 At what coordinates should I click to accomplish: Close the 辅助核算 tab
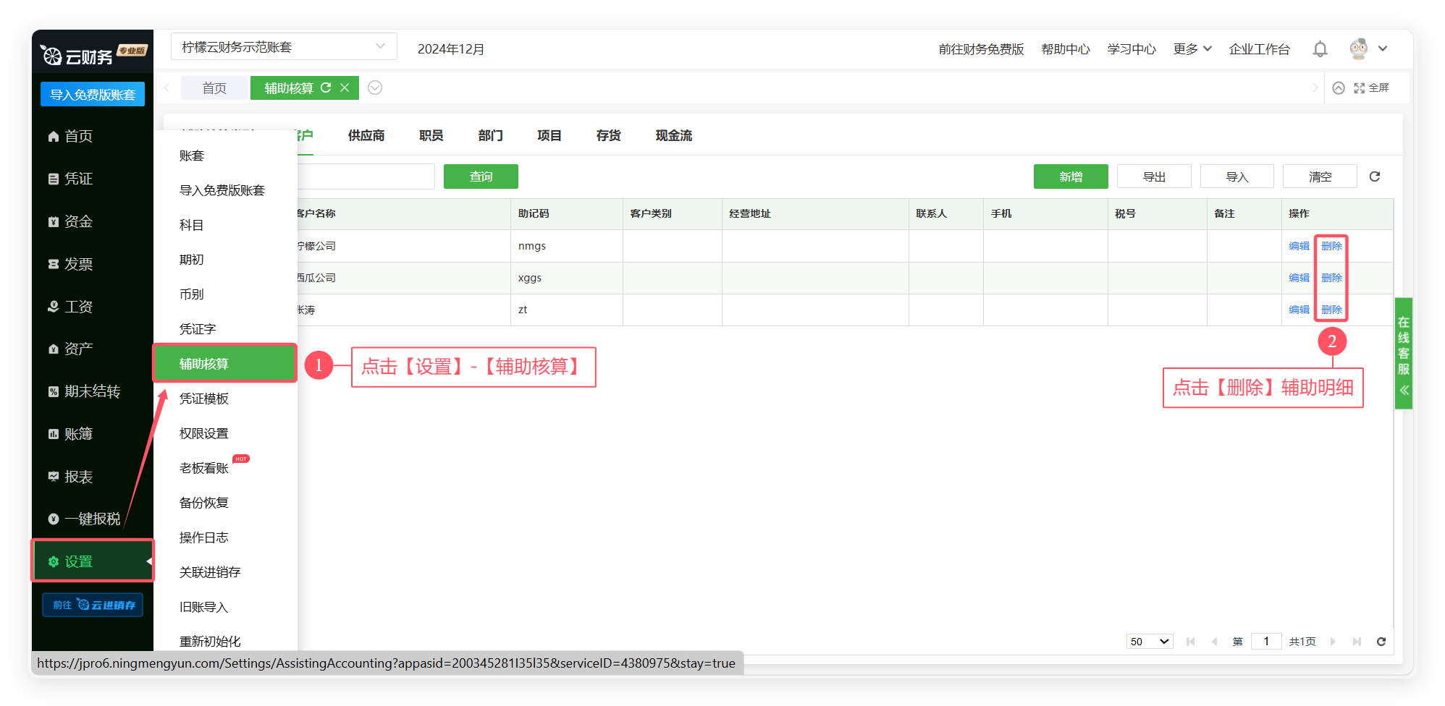(x=345, y=88)
